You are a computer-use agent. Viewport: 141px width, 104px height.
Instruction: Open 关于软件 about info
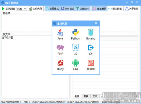pyautogui.click(x=132, y=9)
